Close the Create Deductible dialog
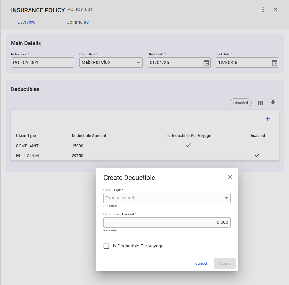This screenshot has height=285, width=289. (x=230, y=177)
